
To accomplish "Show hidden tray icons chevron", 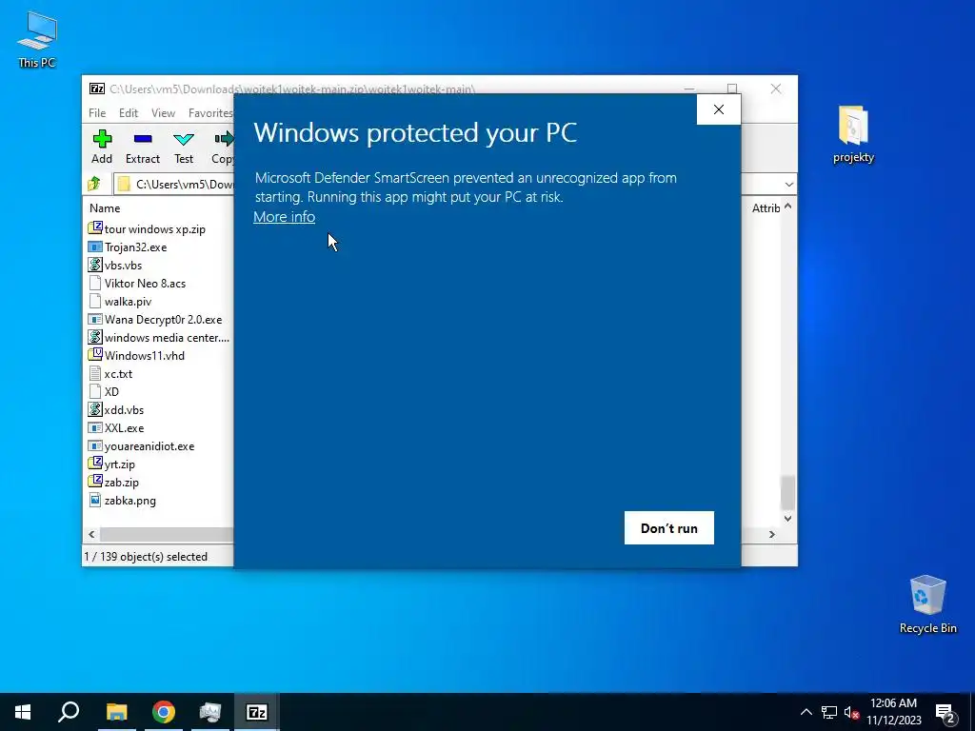I will pyautogui.click(x=806, y=712).
